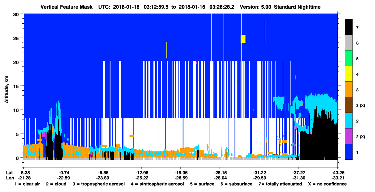375x192 pixels.
Task: Click the cyan cloud legend swatch
Action: tap(349, 121)
